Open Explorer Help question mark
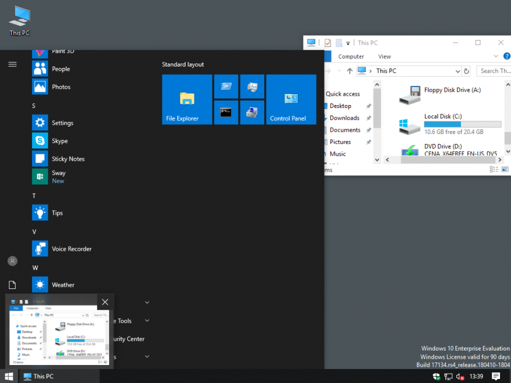 pos(507,56)
